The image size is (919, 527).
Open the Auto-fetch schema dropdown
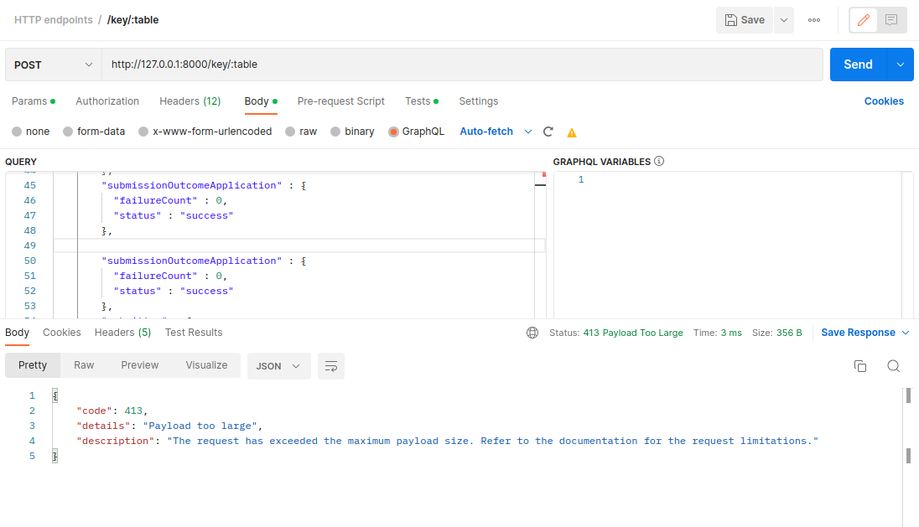coord(496,132)
